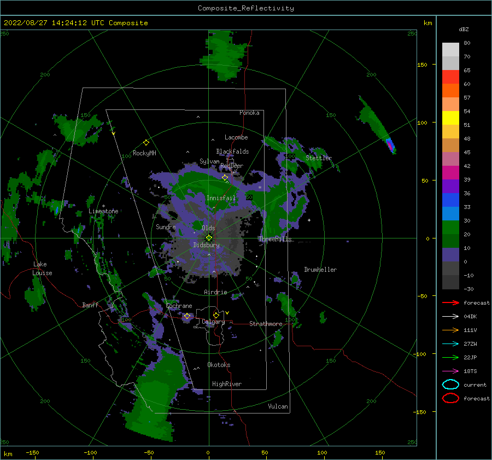This screenshot has width=492, height=460.
Task: Click the yellow diamond marker near RockyMH
Action: (146, 143)
